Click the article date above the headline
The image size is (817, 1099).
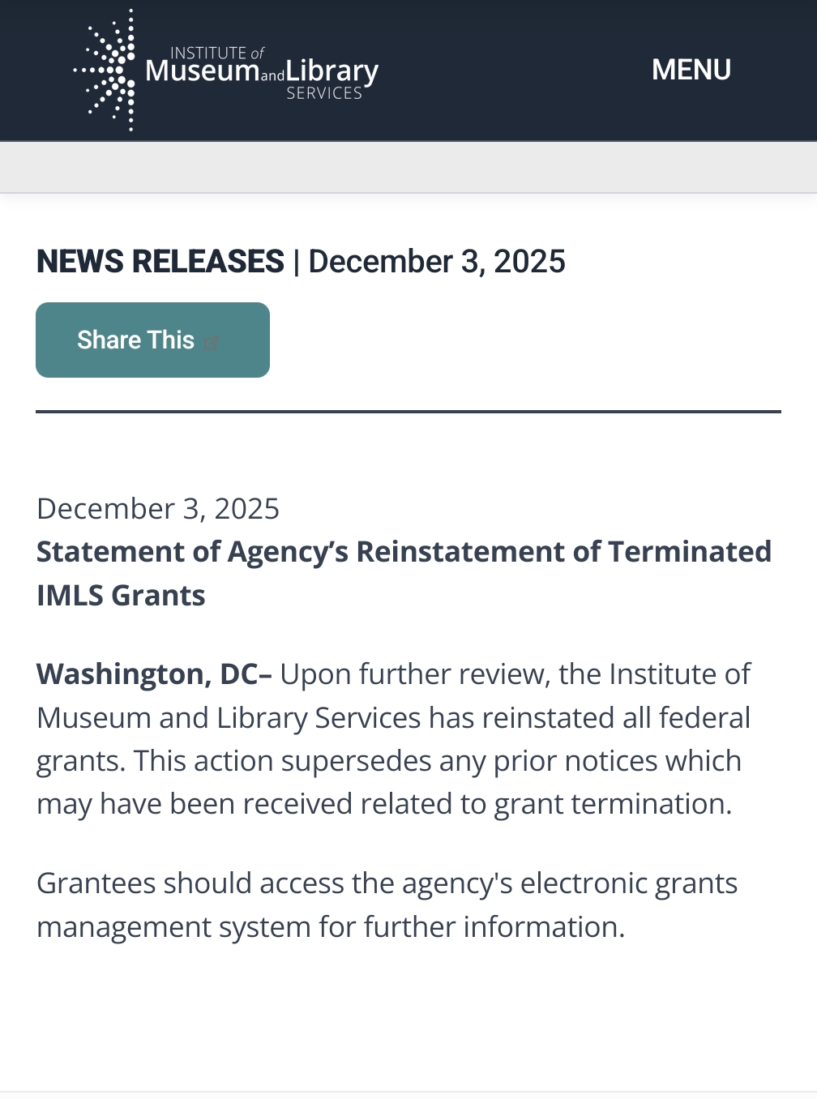click(158, 509)
